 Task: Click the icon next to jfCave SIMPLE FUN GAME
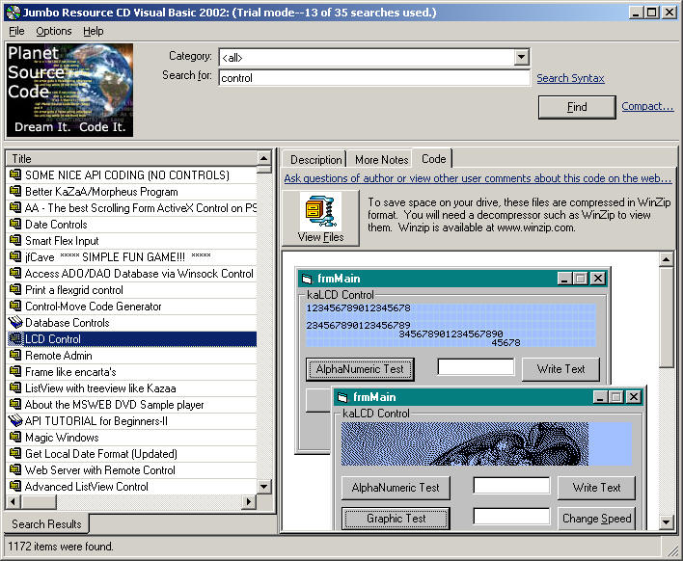(15, 256)
